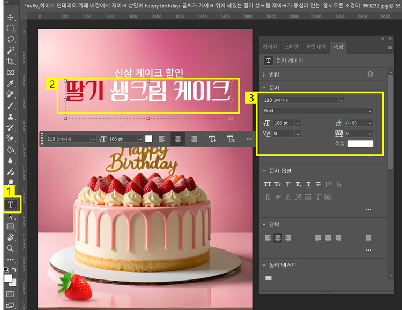Toggle Underline text option
Viewport: 402px width, 310px height.
(x=308, y=184)
